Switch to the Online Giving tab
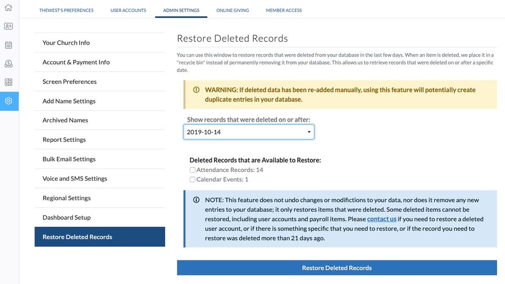Image resolution: width=505 pixels, height=284 pixels. pos(233,10)
